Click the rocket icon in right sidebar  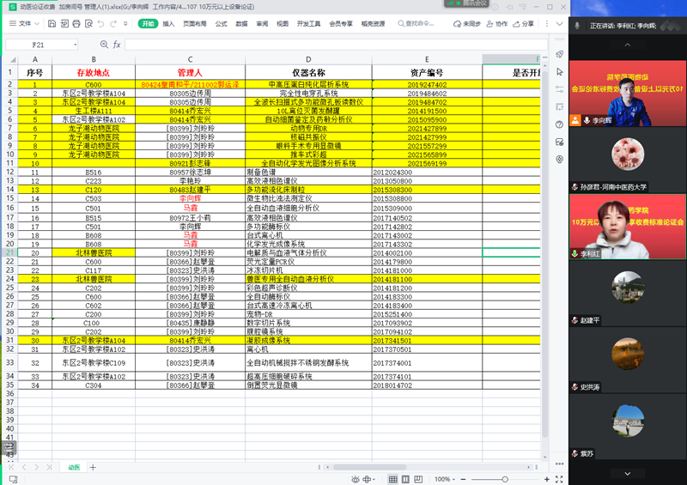tap(559, 55)
